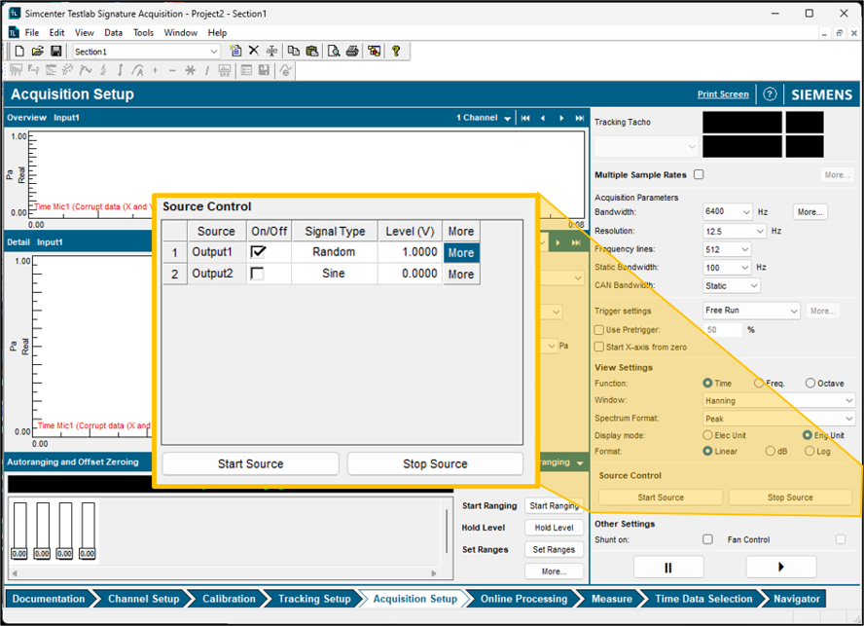Click the yellow question mark help icon

(396, 51)
